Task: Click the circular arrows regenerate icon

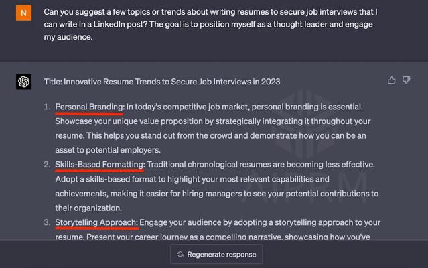Action: [180, 255]
